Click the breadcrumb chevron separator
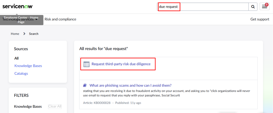Image resolution: width=273 pixels, height=113 pixels. [x=24, y=34]
